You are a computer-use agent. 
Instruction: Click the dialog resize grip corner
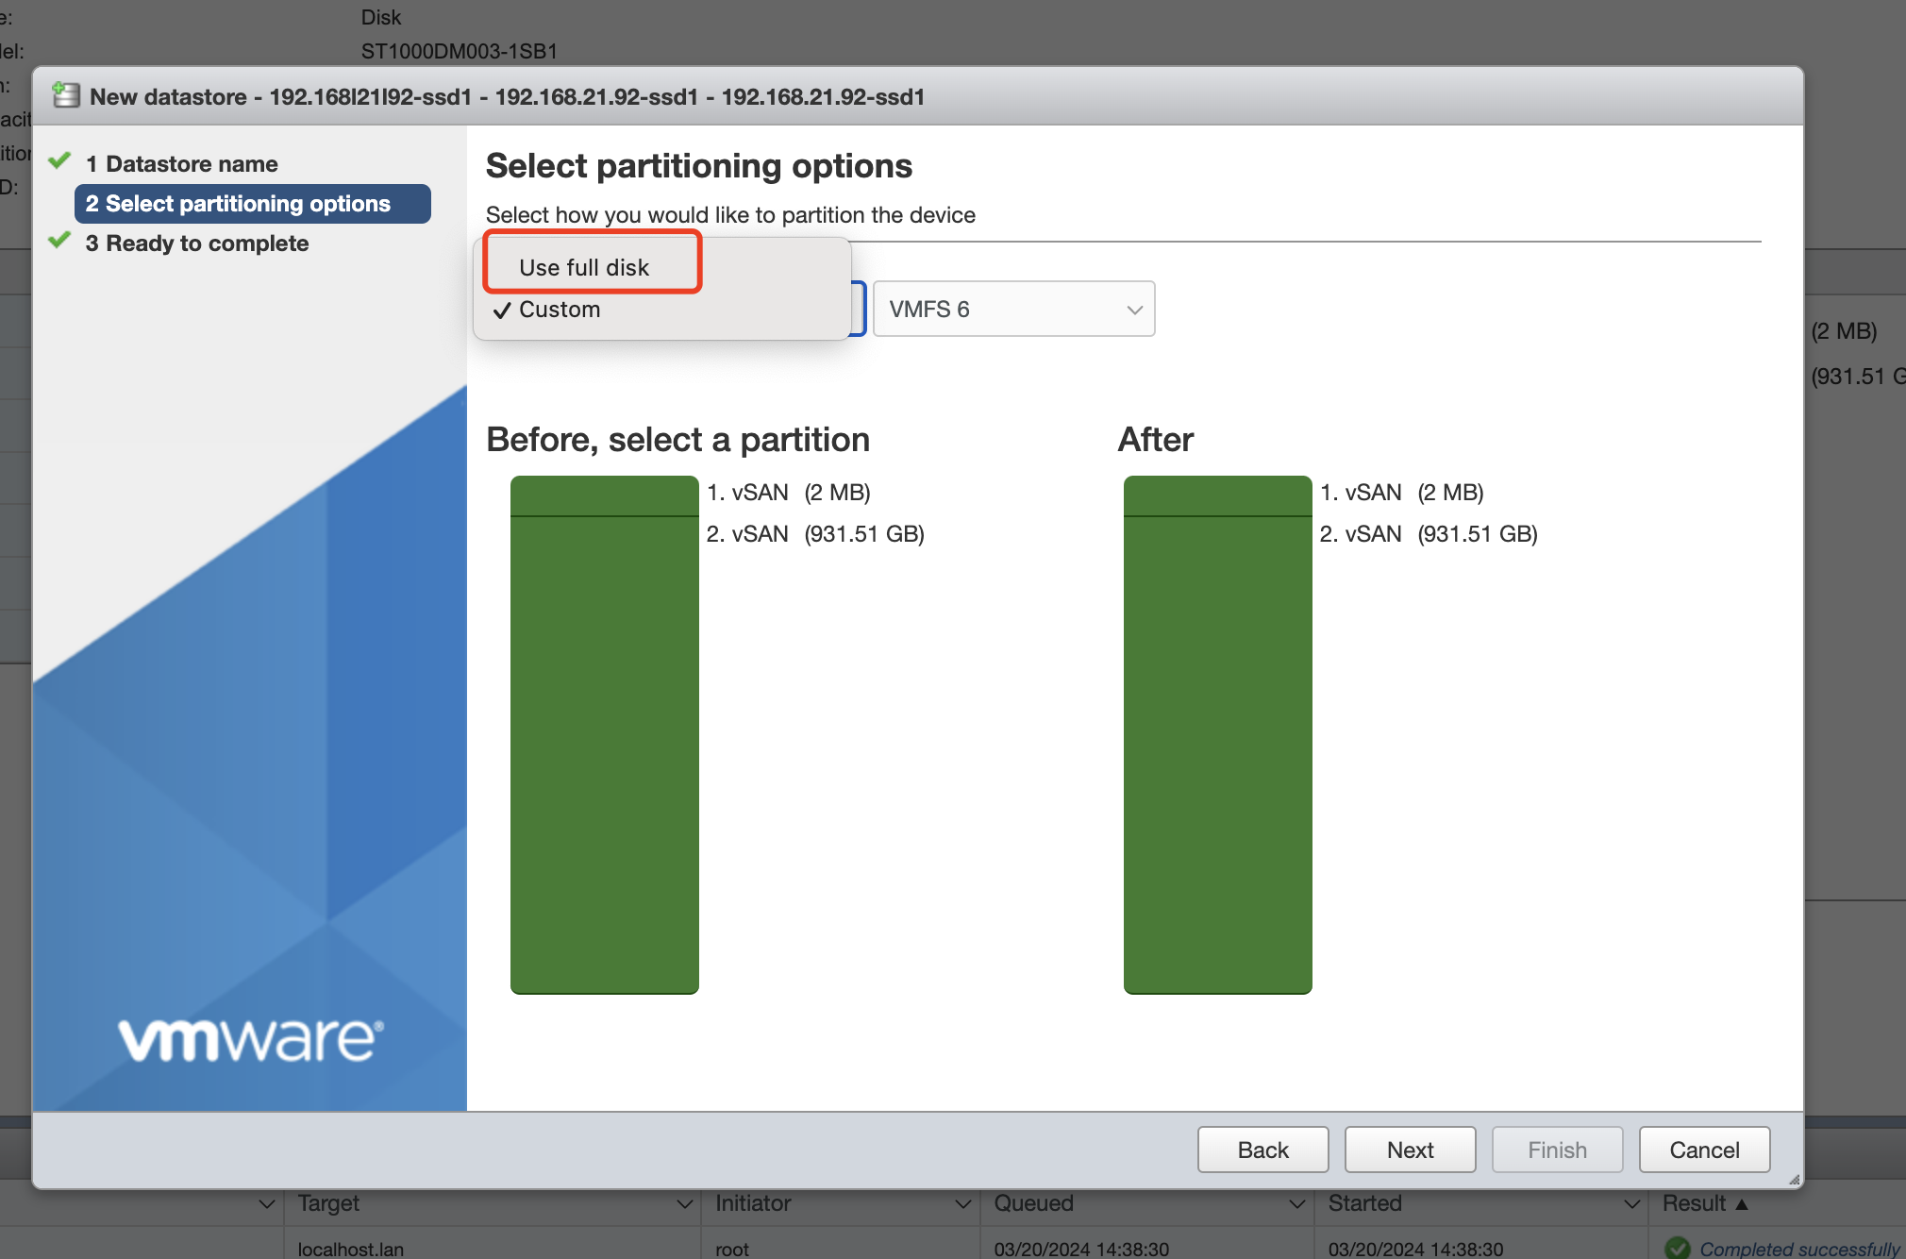pos(1794,1179)
